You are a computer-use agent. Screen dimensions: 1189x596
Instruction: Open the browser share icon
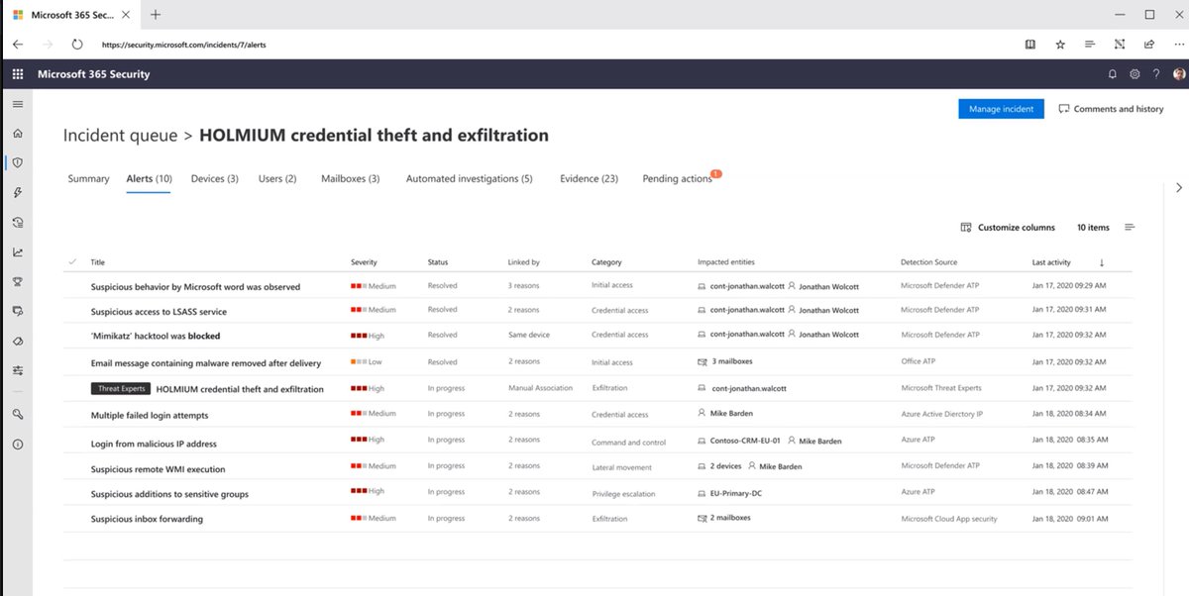1149,45
